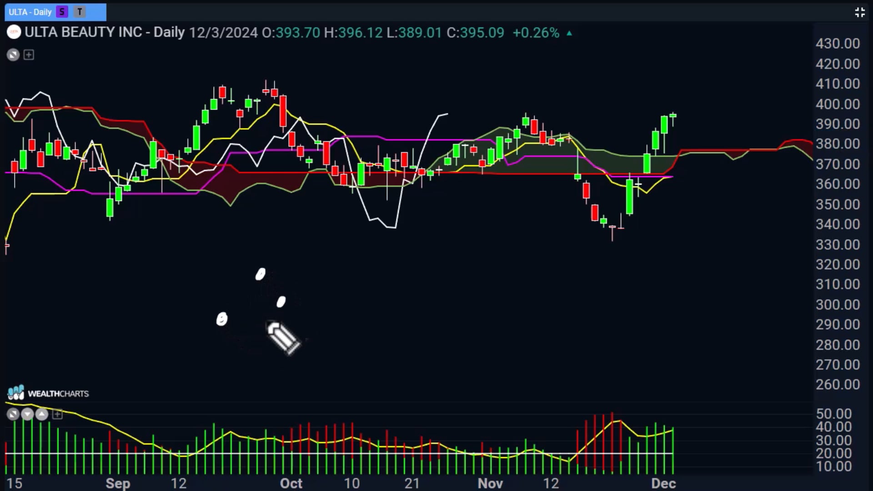The width and height of the screenshot is (873, 491).
Task: Click the 300.00 price axis label
Action: tap(838, 305)
